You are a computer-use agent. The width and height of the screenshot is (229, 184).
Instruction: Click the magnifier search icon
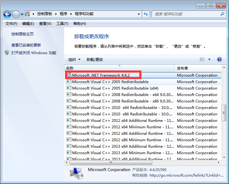pos(222,14)
